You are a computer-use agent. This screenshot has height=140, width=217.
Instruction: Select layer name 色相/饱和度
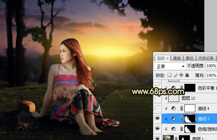click(x=207, y=129)
